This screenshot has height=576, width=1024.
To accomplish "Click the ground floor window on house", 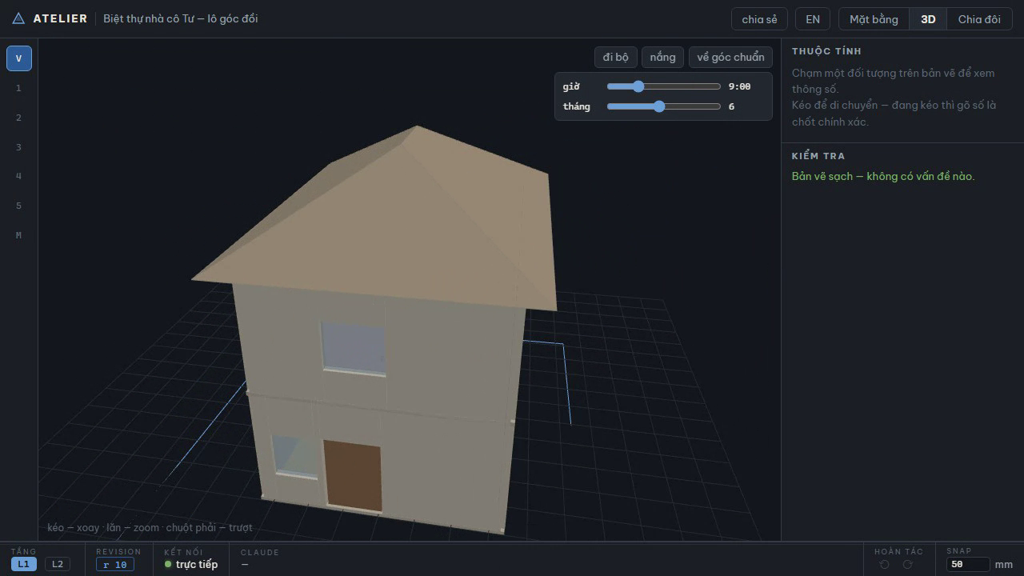I will point(295,457).
